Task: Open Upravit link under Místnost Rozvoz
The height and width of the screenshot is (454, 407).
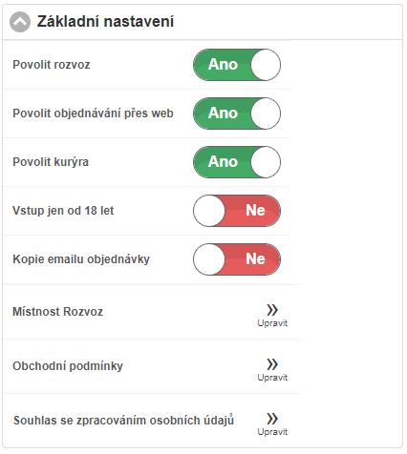Action: tap(272, 323)
